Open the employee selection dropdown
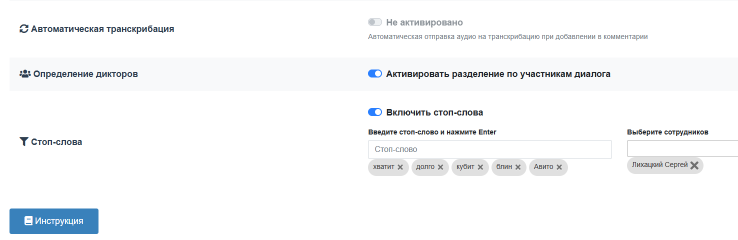738x240 pixels. click(682, 149)
